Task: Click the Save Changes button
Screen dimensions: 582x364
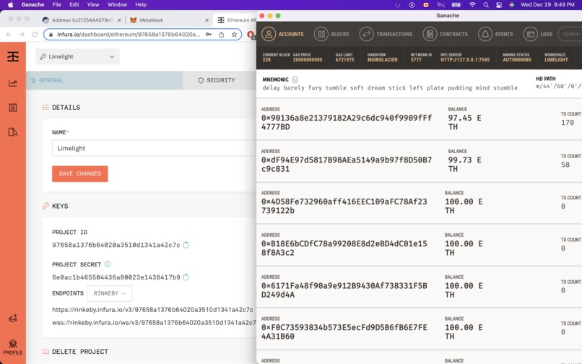Action: [x=80, y=174]
